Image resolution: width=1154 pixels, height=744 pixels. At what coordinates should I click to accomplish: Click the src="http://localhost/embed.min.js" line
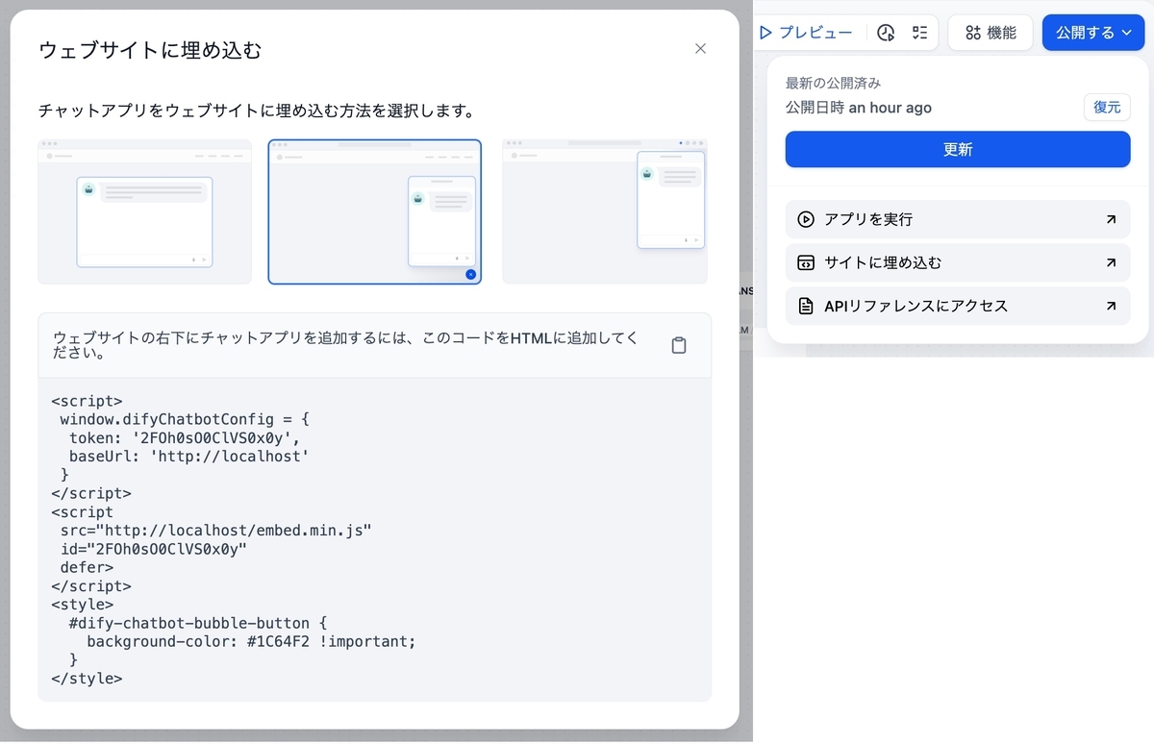tap(215, 531)
